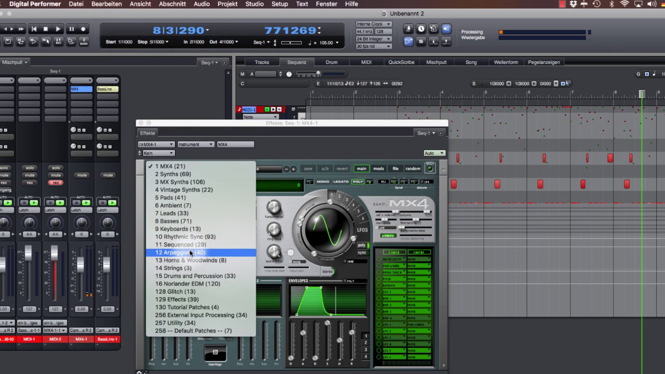Click the Wi-Fi icon in the menu bar

[x=624, y=4]
